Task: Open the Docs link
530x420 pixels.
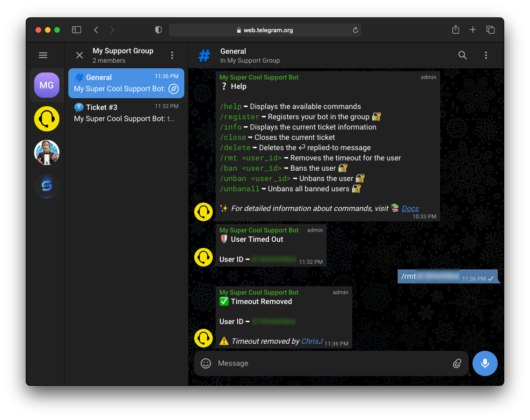Action: click(410, 209)
